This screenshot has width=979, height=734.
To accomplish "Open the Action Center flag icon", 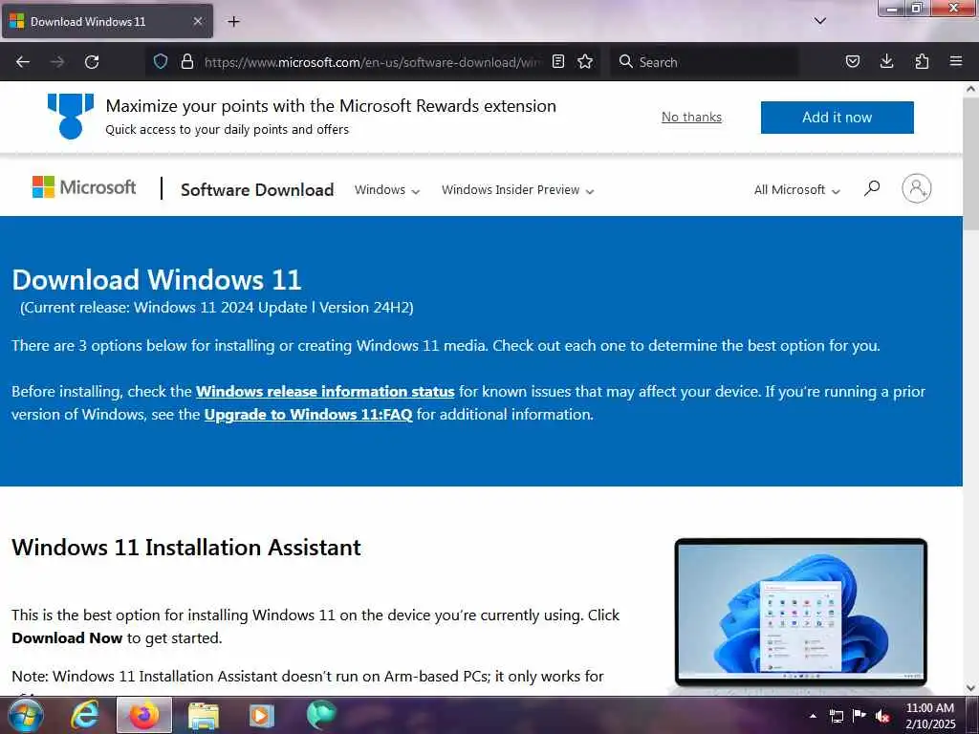I will [x=859, y=715].
